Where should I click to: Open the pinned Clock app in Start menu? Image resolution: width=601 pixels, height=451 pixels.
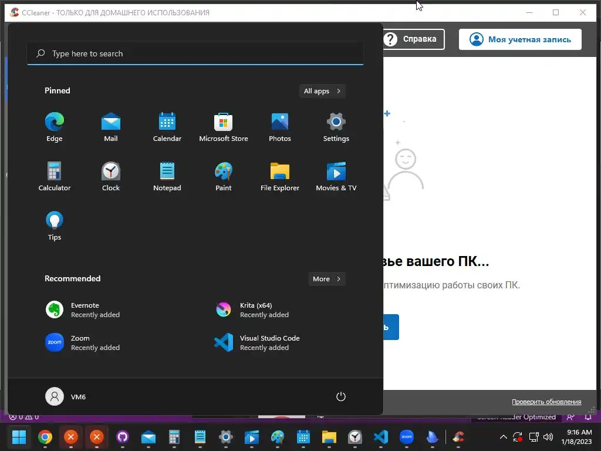(x=111, y=176)
